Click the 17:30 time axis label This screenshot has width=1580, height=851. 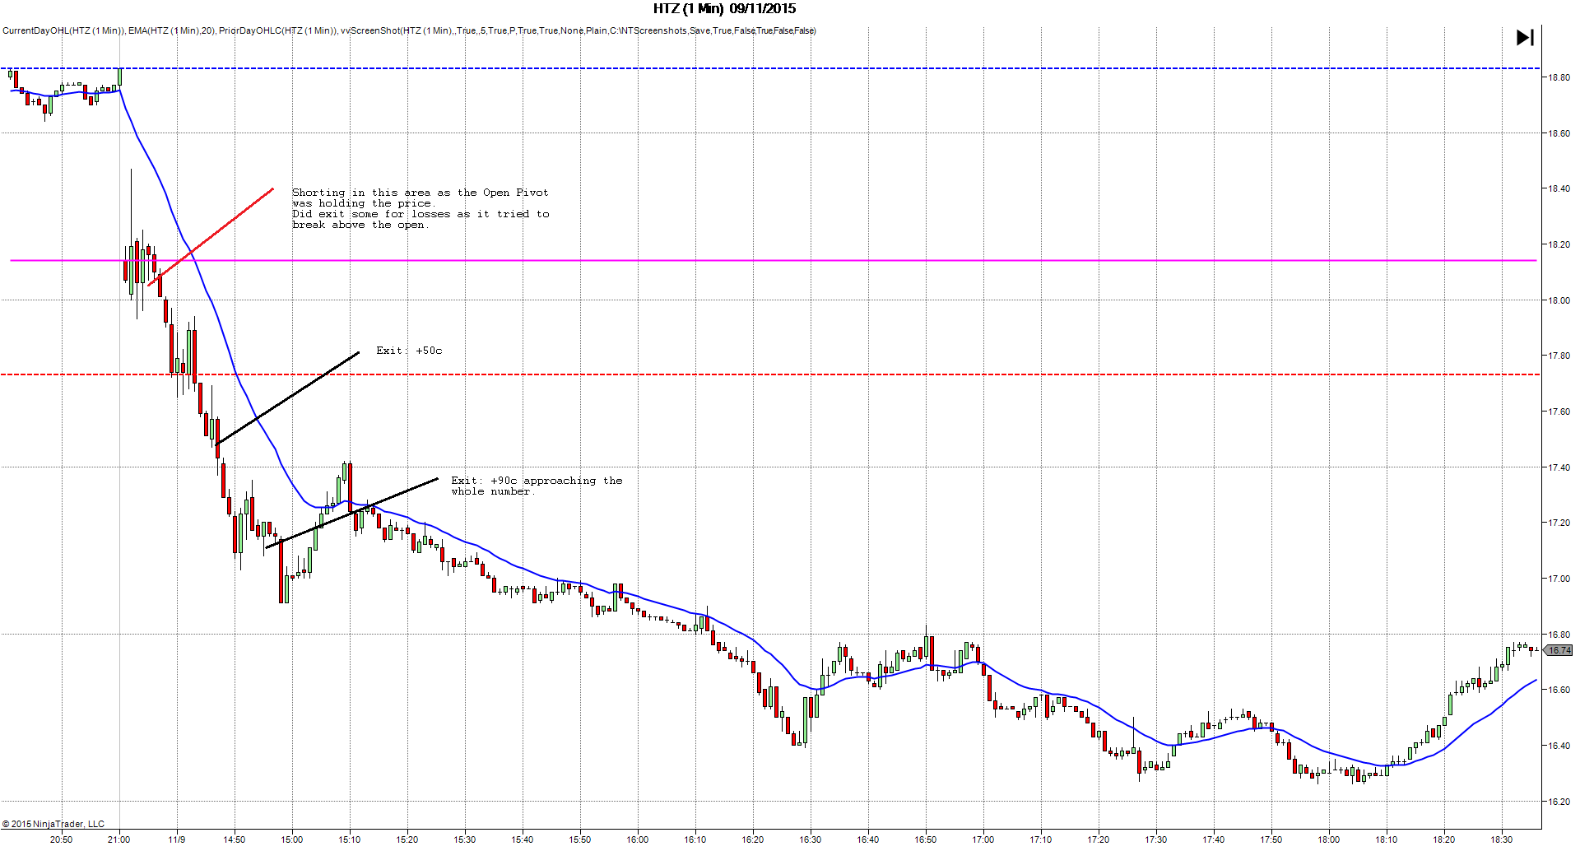tap(1156, 839)
